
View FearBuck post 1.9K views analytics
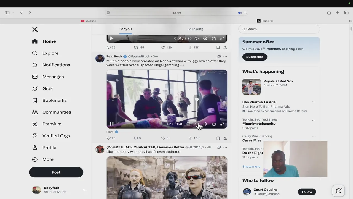194,138
